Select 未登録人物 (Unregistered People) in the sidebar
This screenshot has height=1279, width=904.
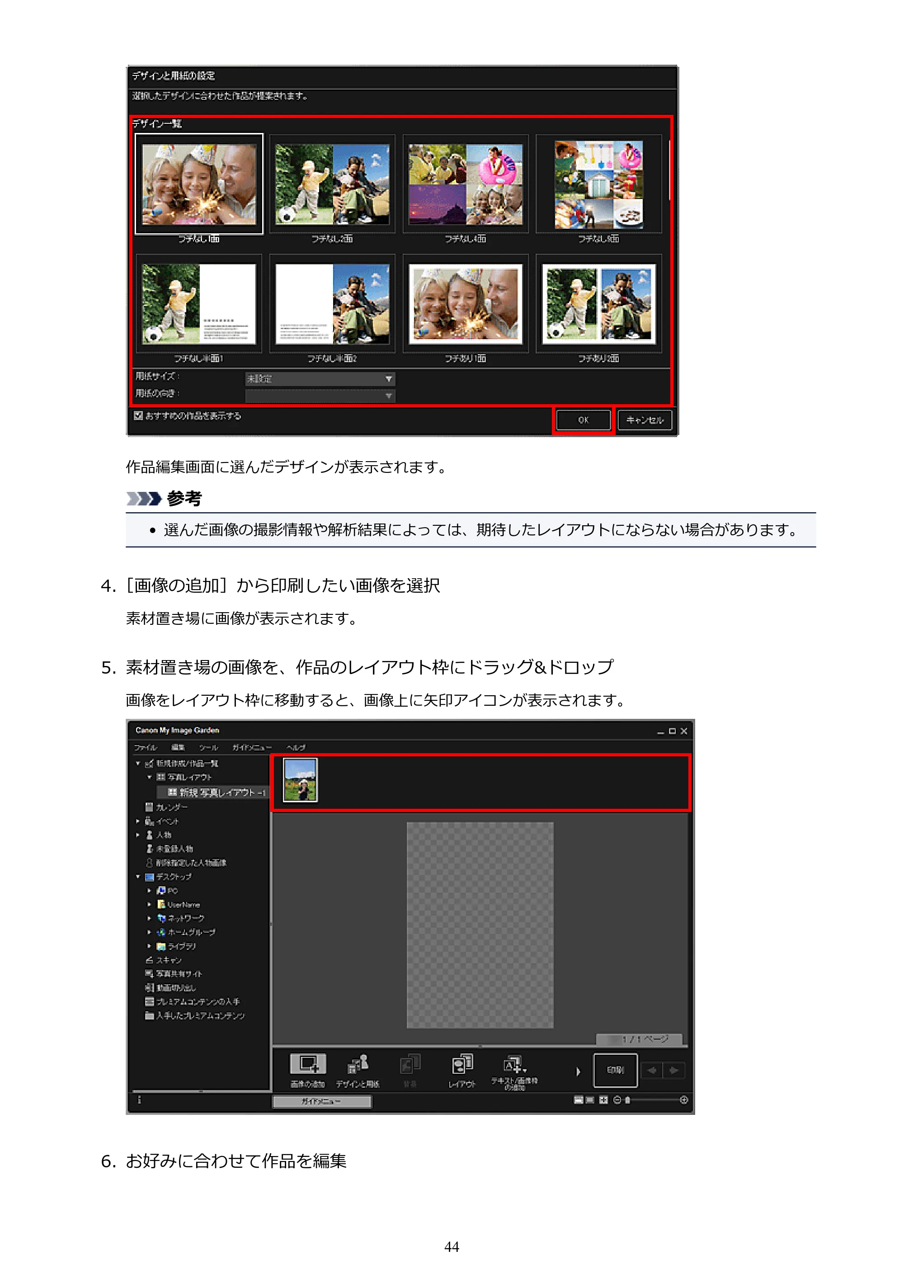pyautogui.click(x=169, y=849)
